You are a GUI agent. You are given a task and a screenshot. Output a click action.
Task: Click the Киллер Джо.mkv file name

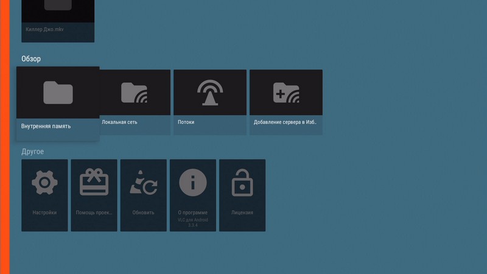[45, 30]
